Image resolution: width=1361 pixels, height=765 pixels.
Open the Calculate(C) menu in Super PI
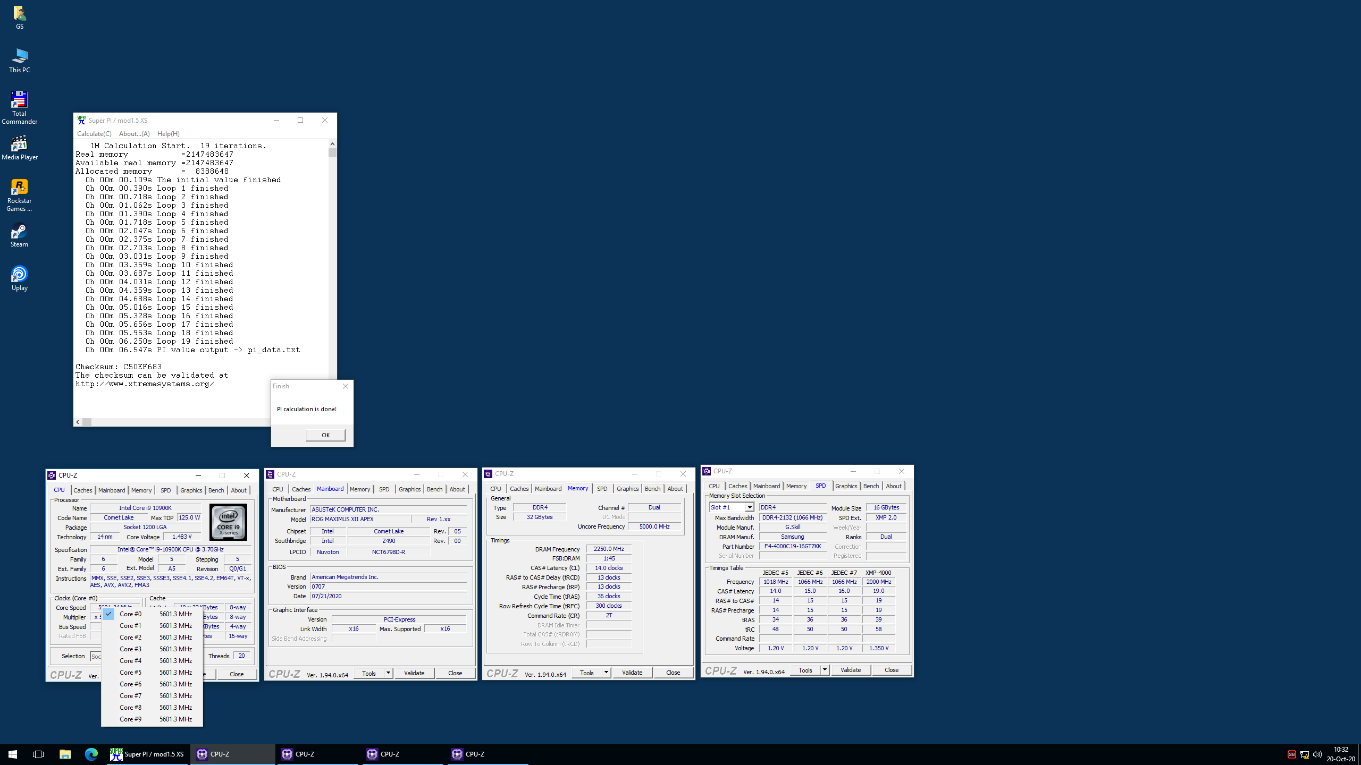(94, 134)
